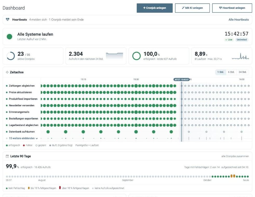Viewport: 255px width, 197px height.
Task: Open Zahlungen abgleichen cronjob row
Action: [x=22, y=86]
